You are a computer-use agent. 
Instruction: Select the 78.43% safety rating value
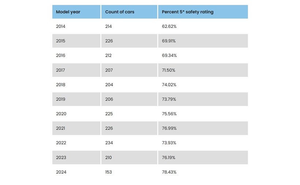click(169, 172)
